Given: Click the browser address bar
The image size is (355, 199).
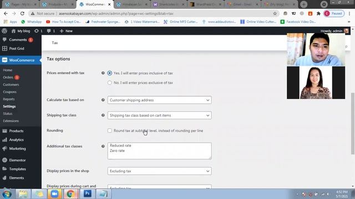Looking at the screenshot, I should [154, 13].
